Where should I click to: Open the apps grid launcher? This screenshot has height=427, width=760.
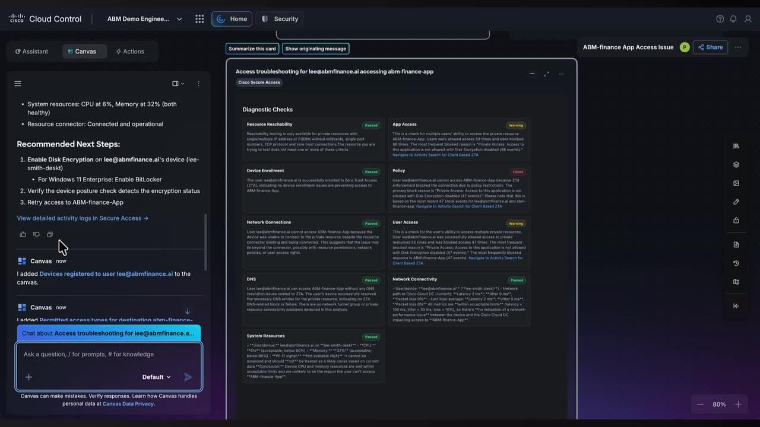[x=199, y=19]
